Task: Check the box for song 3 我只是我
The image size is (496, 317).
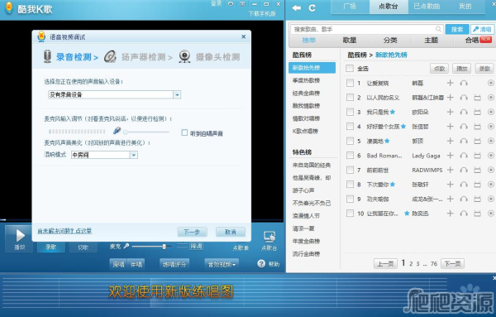Action: pyautogui.click(x=350, y=112)
